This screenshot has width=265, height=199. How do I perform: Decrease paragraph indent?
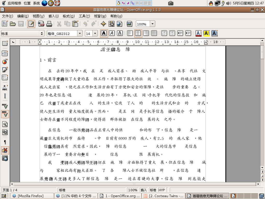click(180, 33)
